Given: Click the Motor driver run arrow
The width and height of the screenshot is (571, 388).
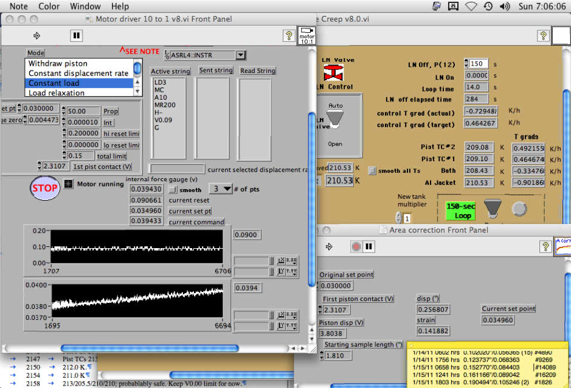Looking at the screenshot, I should [36, 36].
